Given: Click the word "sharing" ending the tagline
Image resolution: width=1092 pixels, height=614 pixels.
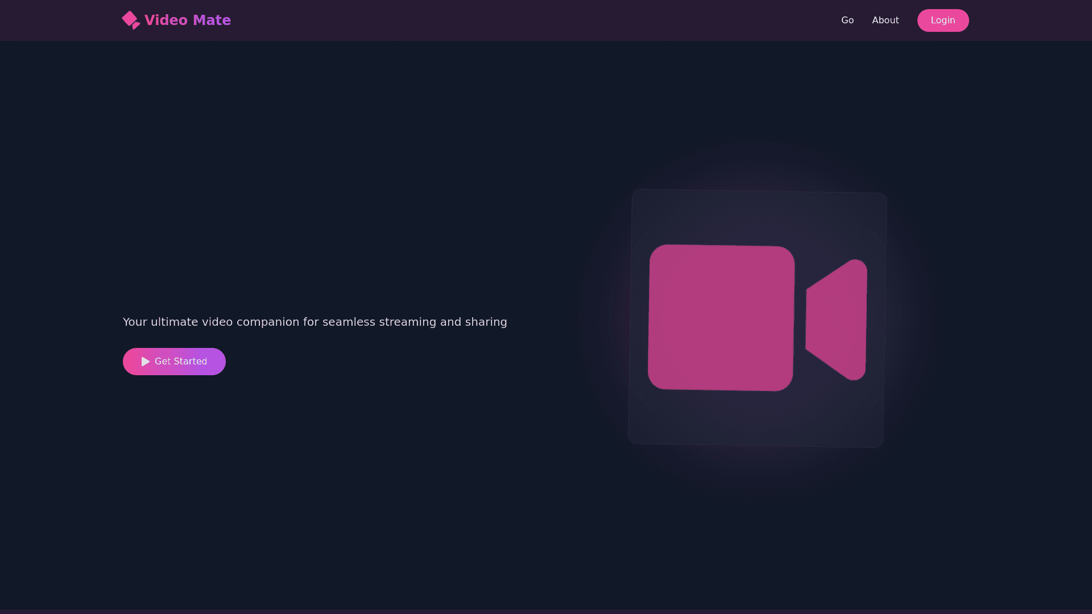Looking at the screenshot, I should (x=486, y=322).
